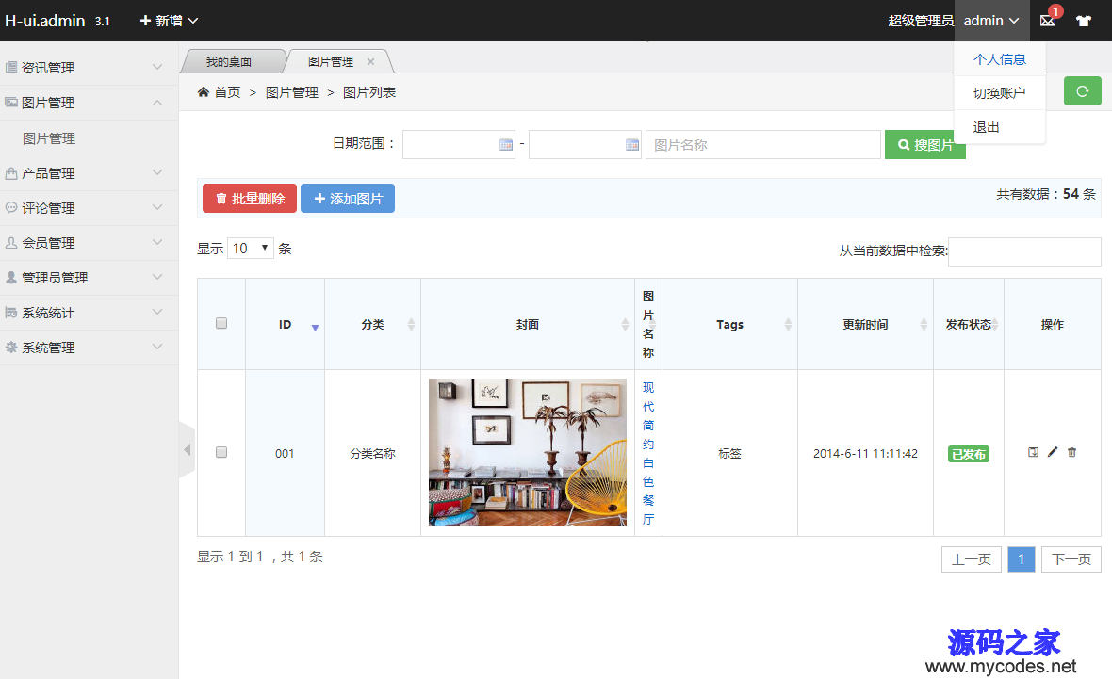Screen dimensions: 1112x679
Task: Click the blue 添加图片 button
Action: tap(348, 199)
